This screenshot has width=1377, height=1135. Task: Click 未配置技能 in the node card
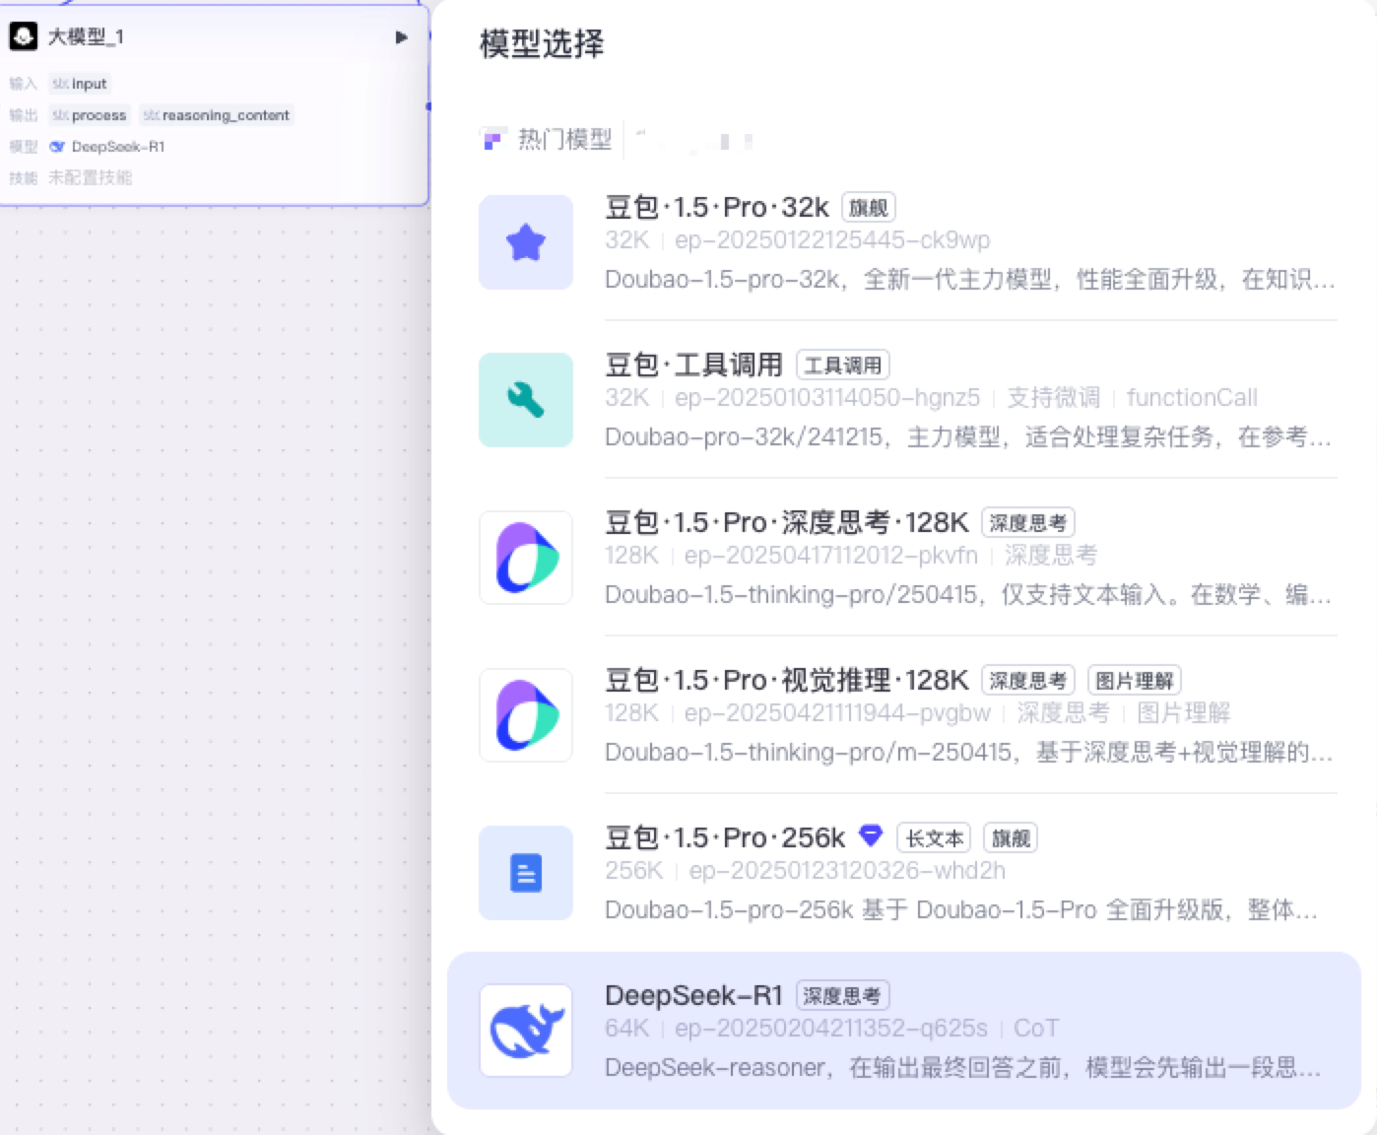[x=90, y=177]
